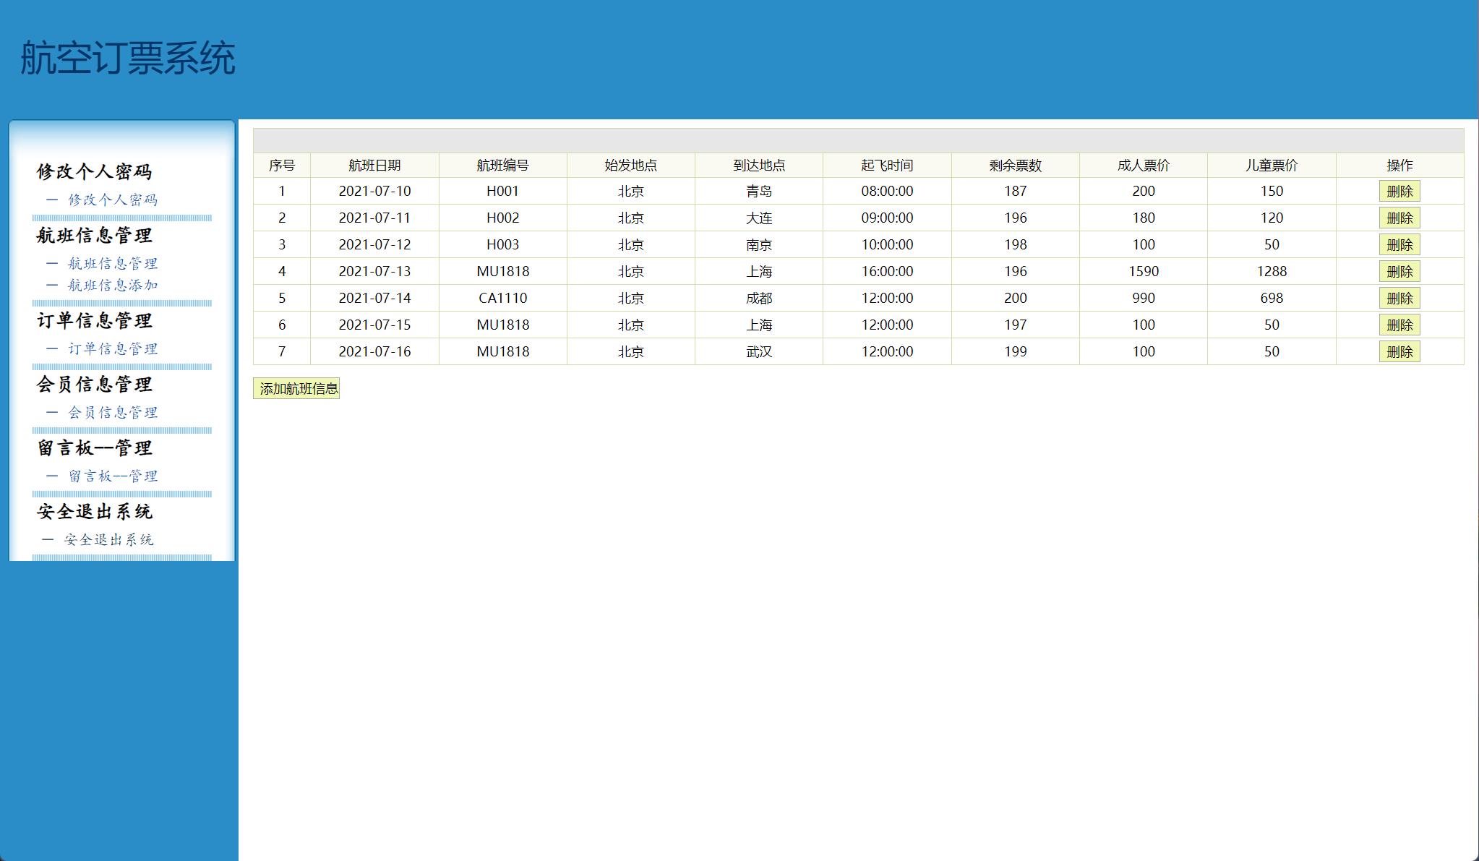The width and height of the screenshot is (1479, 861).
Task: Go to the 订单信息管理 link
Action: click(112, 348)
